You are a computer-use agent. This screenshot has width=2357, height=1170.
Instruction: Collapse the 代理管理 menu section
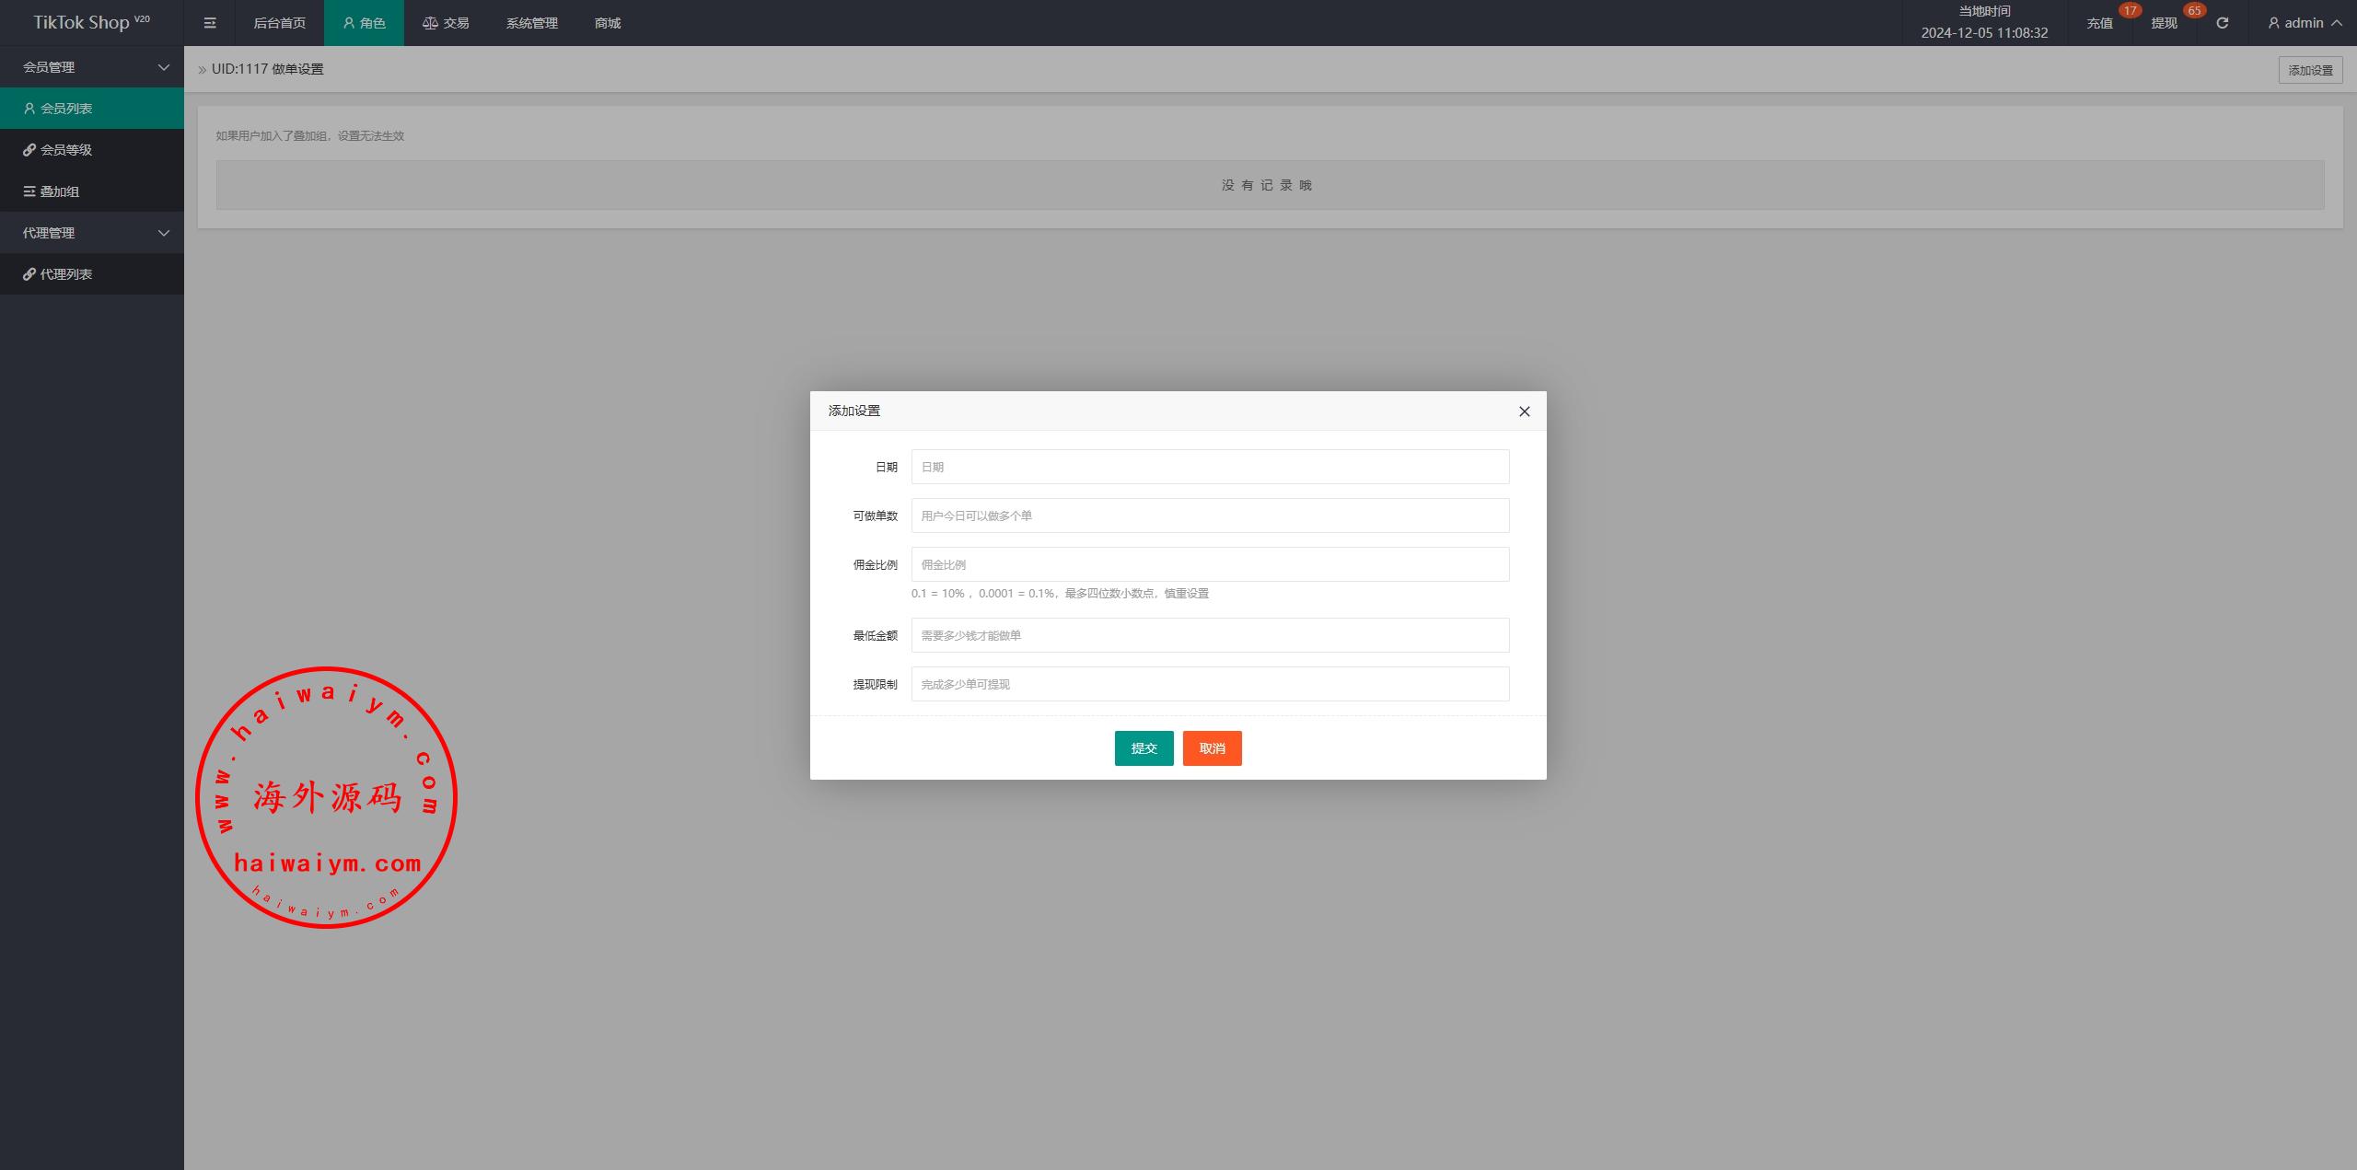(92, 233)
